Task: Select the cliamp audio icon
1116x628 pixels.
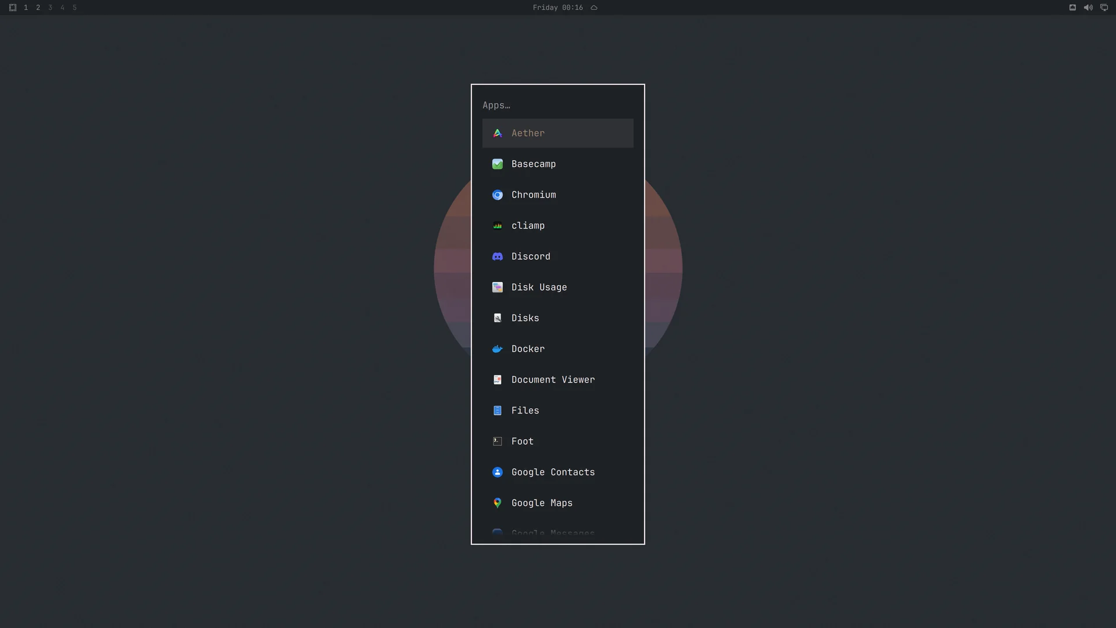Action: click(498, 226)
